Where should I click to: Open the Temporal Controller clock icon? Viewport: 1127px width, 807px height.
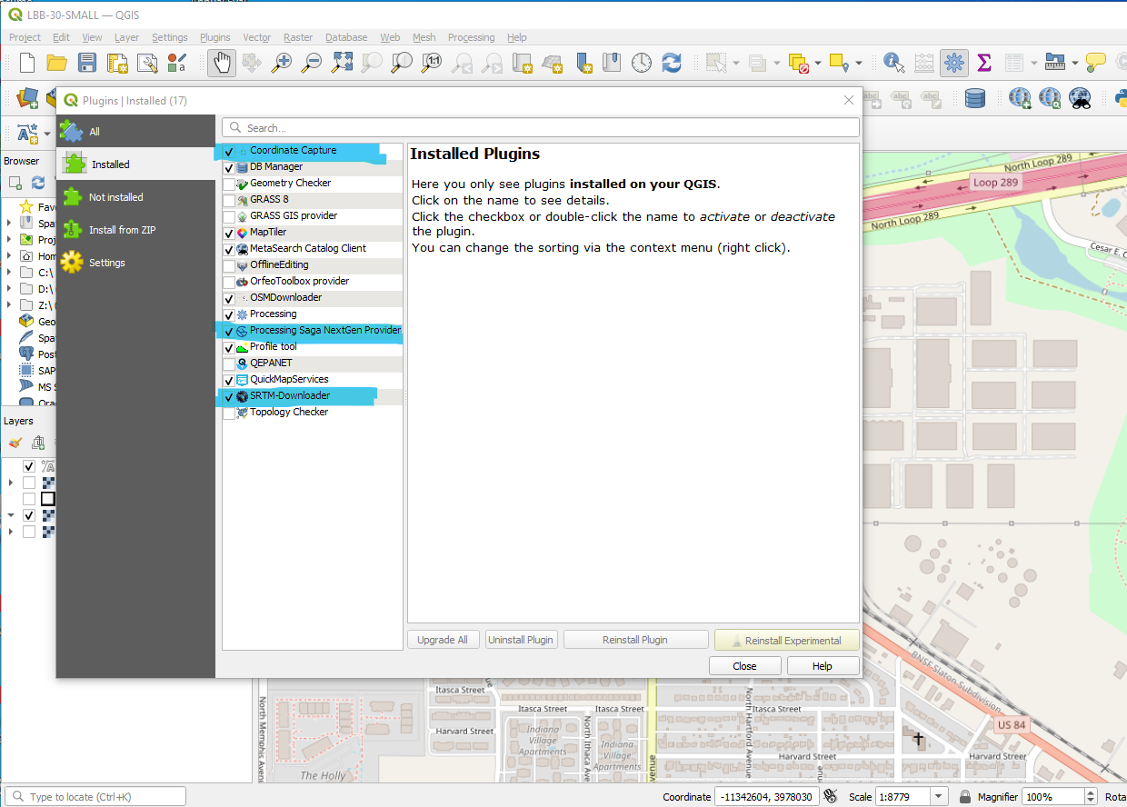tap(642, 63)
